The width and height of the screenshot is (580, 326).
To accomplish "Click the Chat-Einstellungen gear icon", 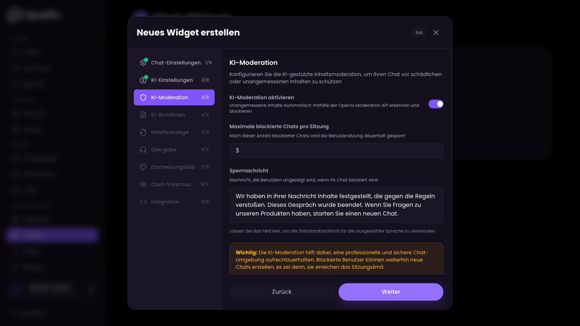I will tap(143, 62).
